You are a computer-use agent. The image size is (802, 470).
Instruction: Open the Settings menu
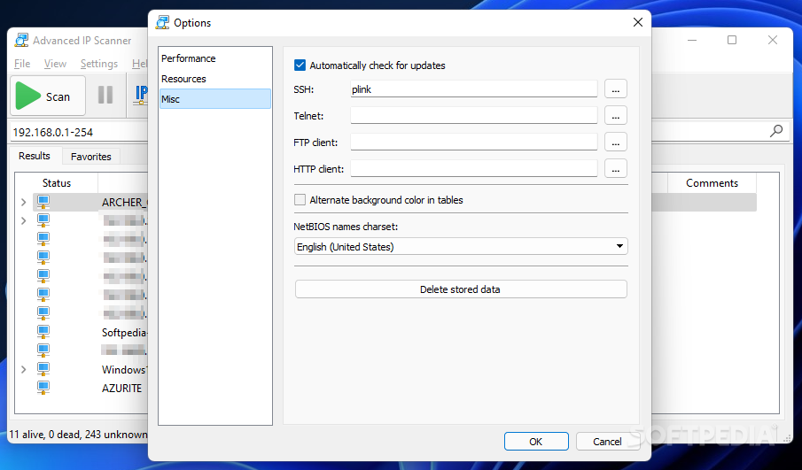tap(99, 64)
